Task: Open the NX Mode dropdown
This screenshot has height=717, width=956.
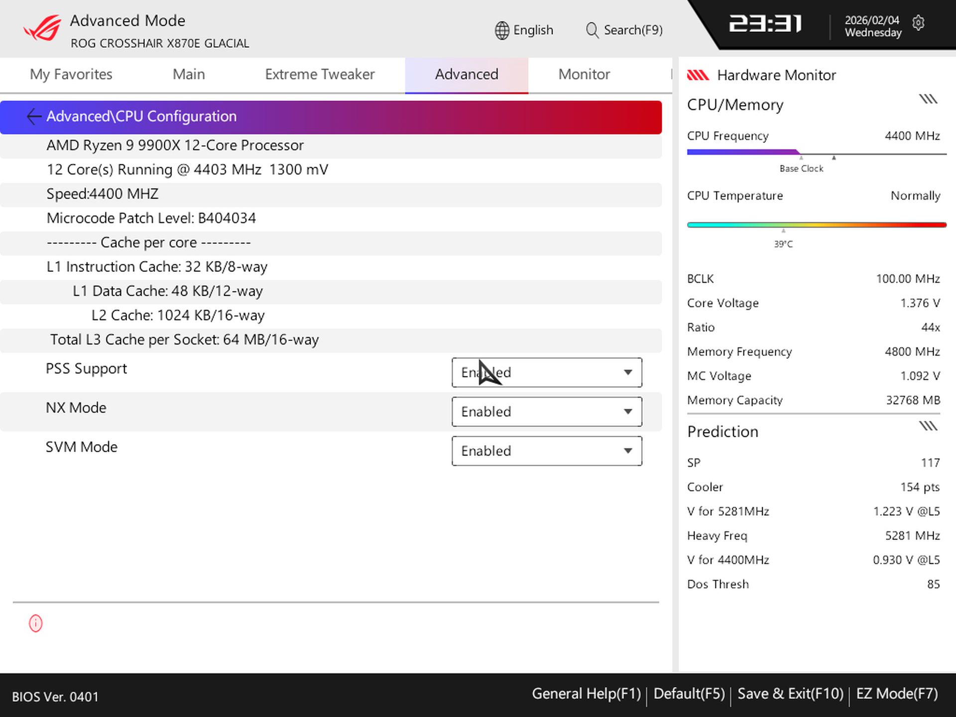Action: [x=546, y=412]
